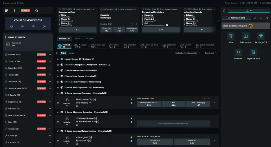The width and height of the screenshot is (271, 147).
Task: Click the mystery coins balance icon
Action: 251,26
